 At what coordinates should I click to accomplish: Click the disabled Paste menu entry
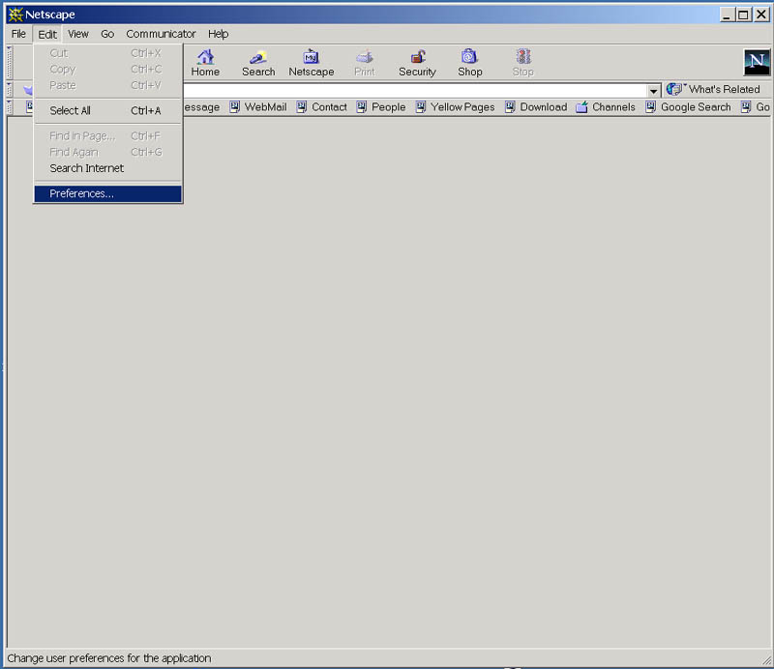[x=108, y=85]
